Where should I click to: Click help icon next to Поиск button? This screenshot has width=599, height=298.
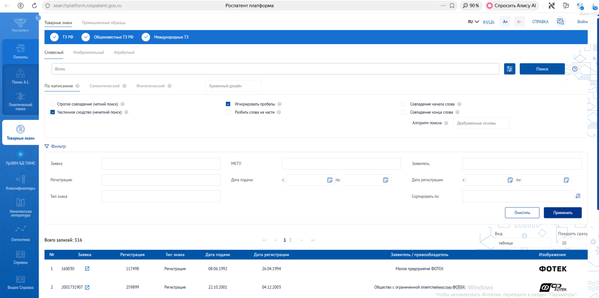coord(575,69)
